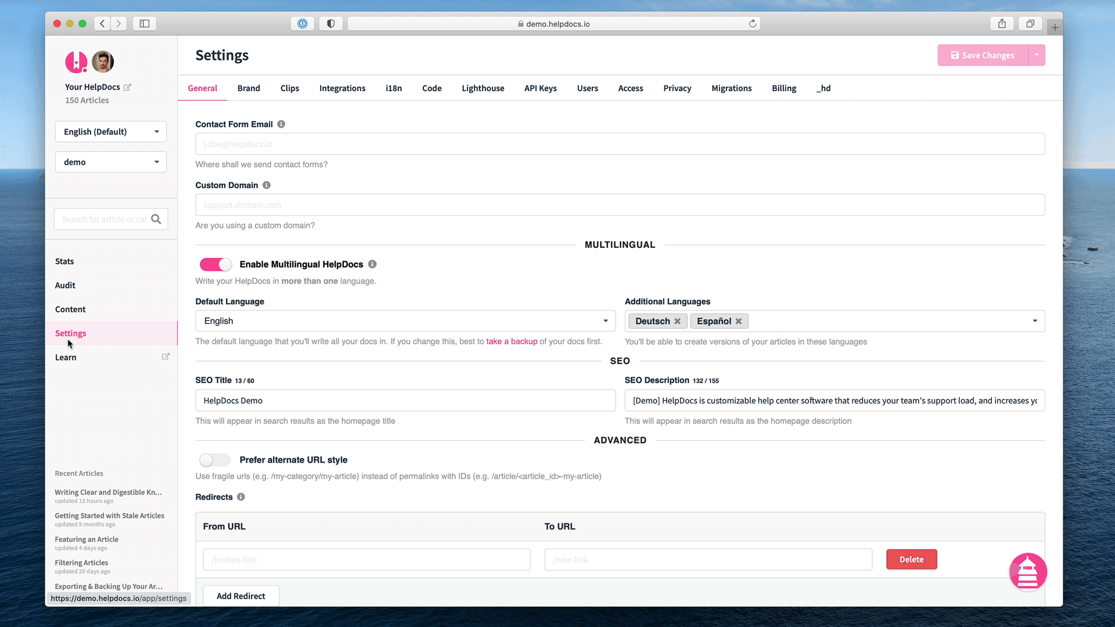The image size is (1115, 627).
Task: Open the Save Changes dropdown arrow
Action: click(x=1037, y=55)
